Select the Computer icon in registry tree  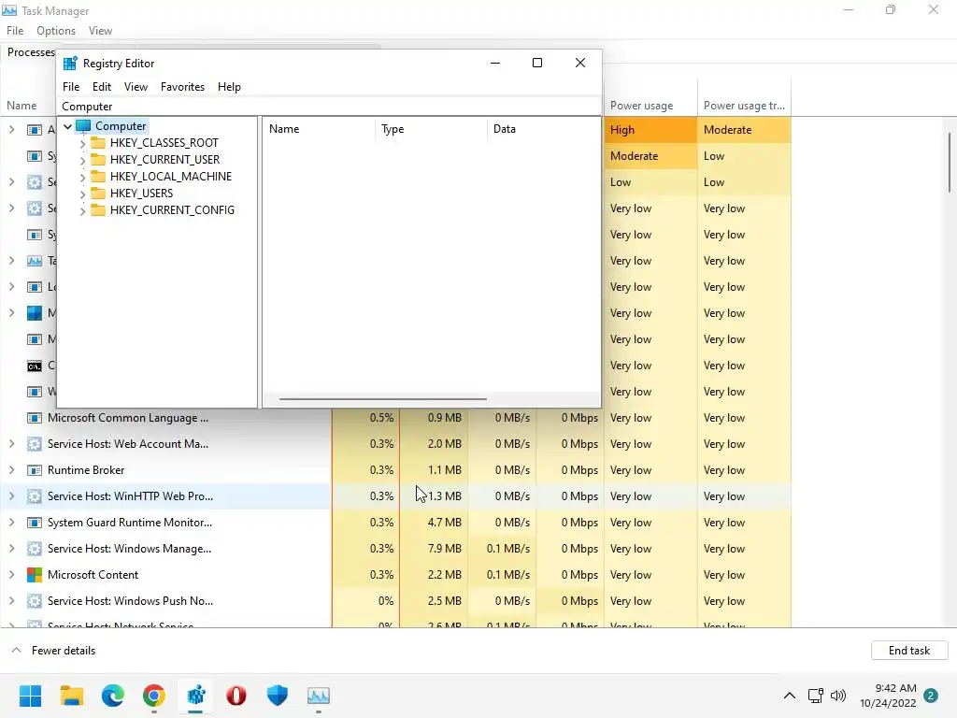point(83,126)
